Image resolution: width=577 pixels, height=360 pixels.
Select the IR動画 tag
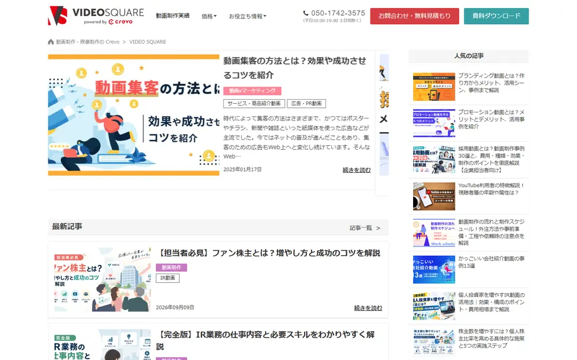[167, 278]
